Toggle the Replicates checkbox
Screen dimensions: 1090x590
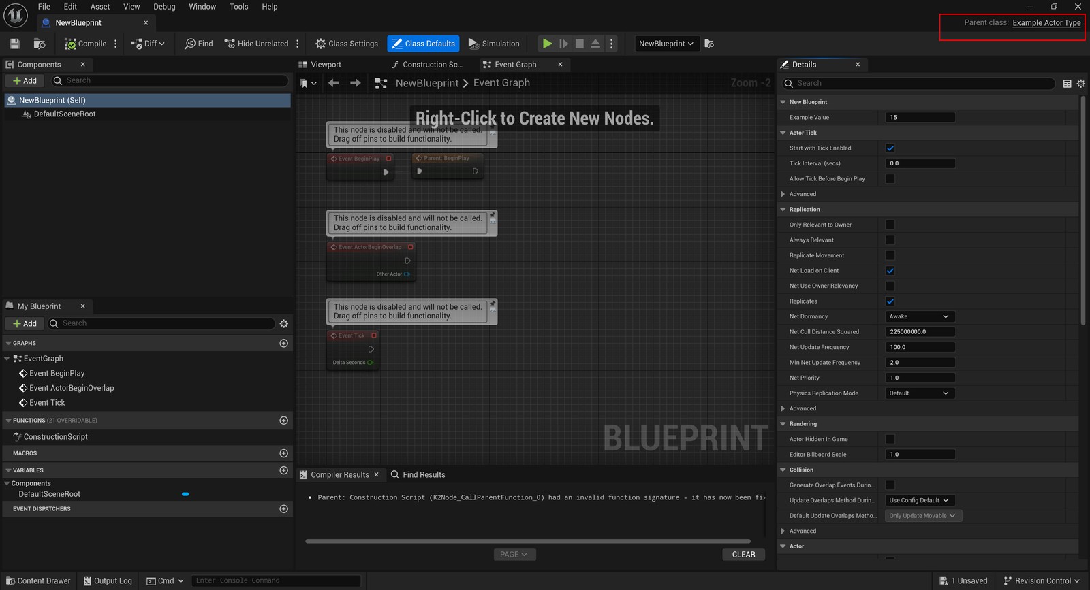pyautogui.click(x=890, y=301)
